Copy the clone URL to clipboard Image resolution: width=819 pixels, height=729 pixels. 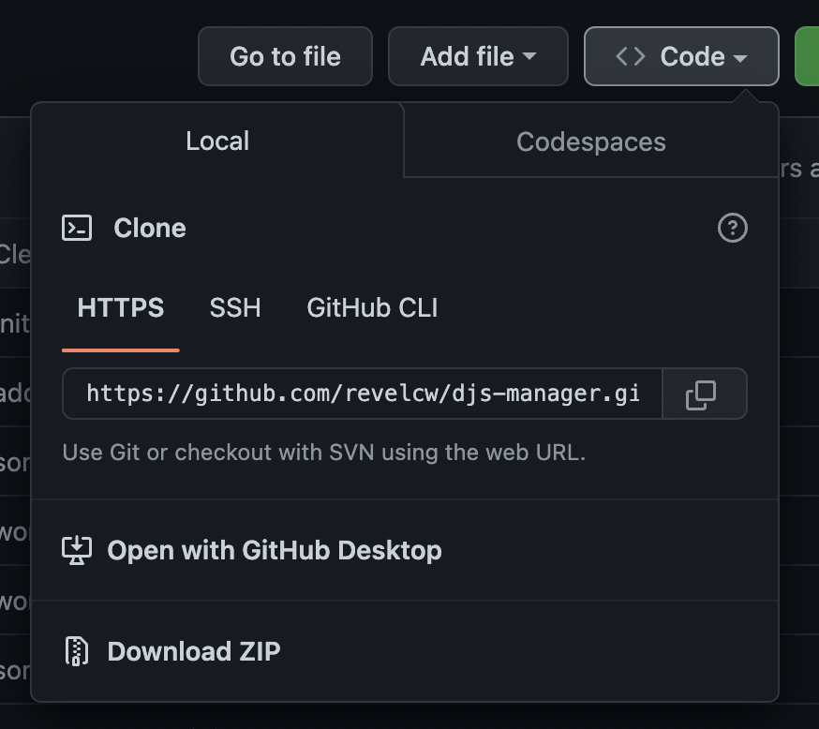(x=705, y=394)
